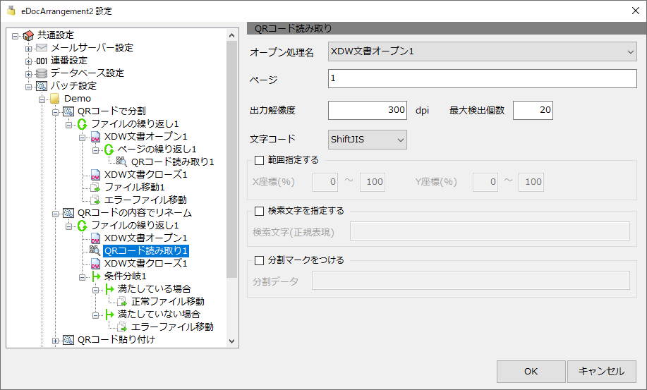Click the 正常ファイル移動 file icon
This screenshot has height=390, width=647.
122,302
